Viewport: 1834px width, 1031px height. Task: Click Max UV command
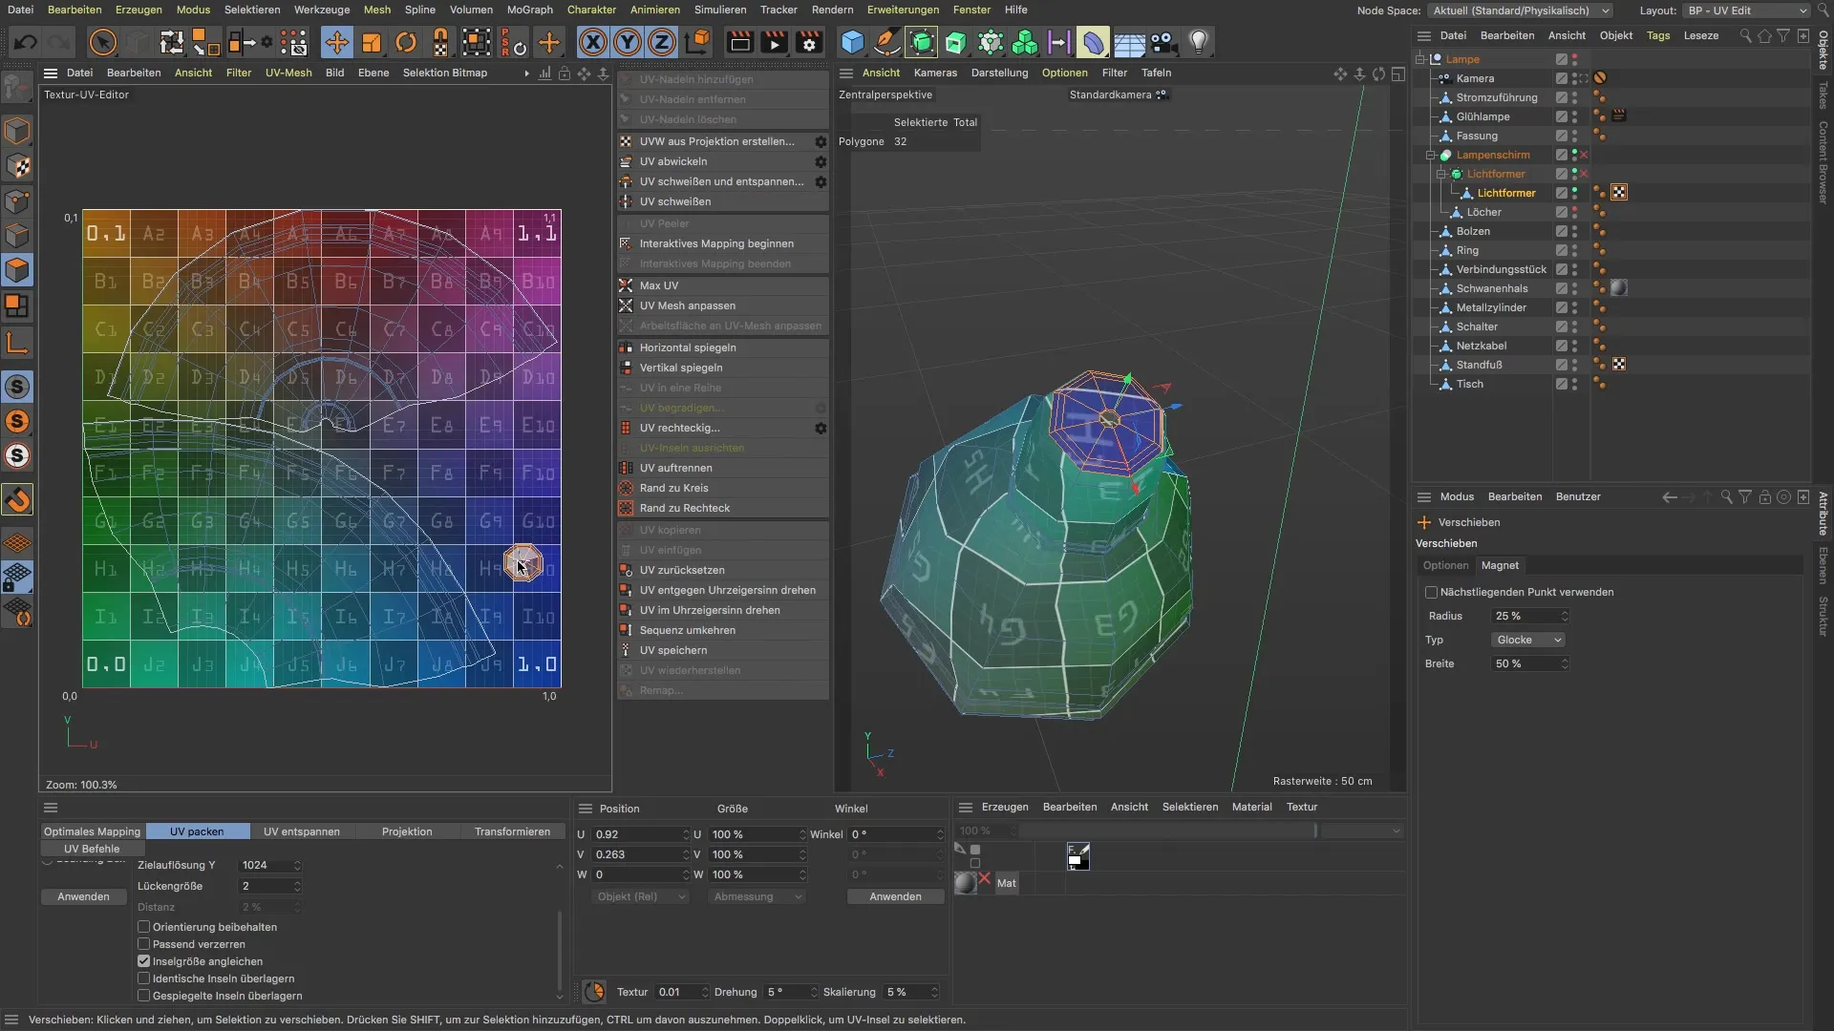[723, 285]
